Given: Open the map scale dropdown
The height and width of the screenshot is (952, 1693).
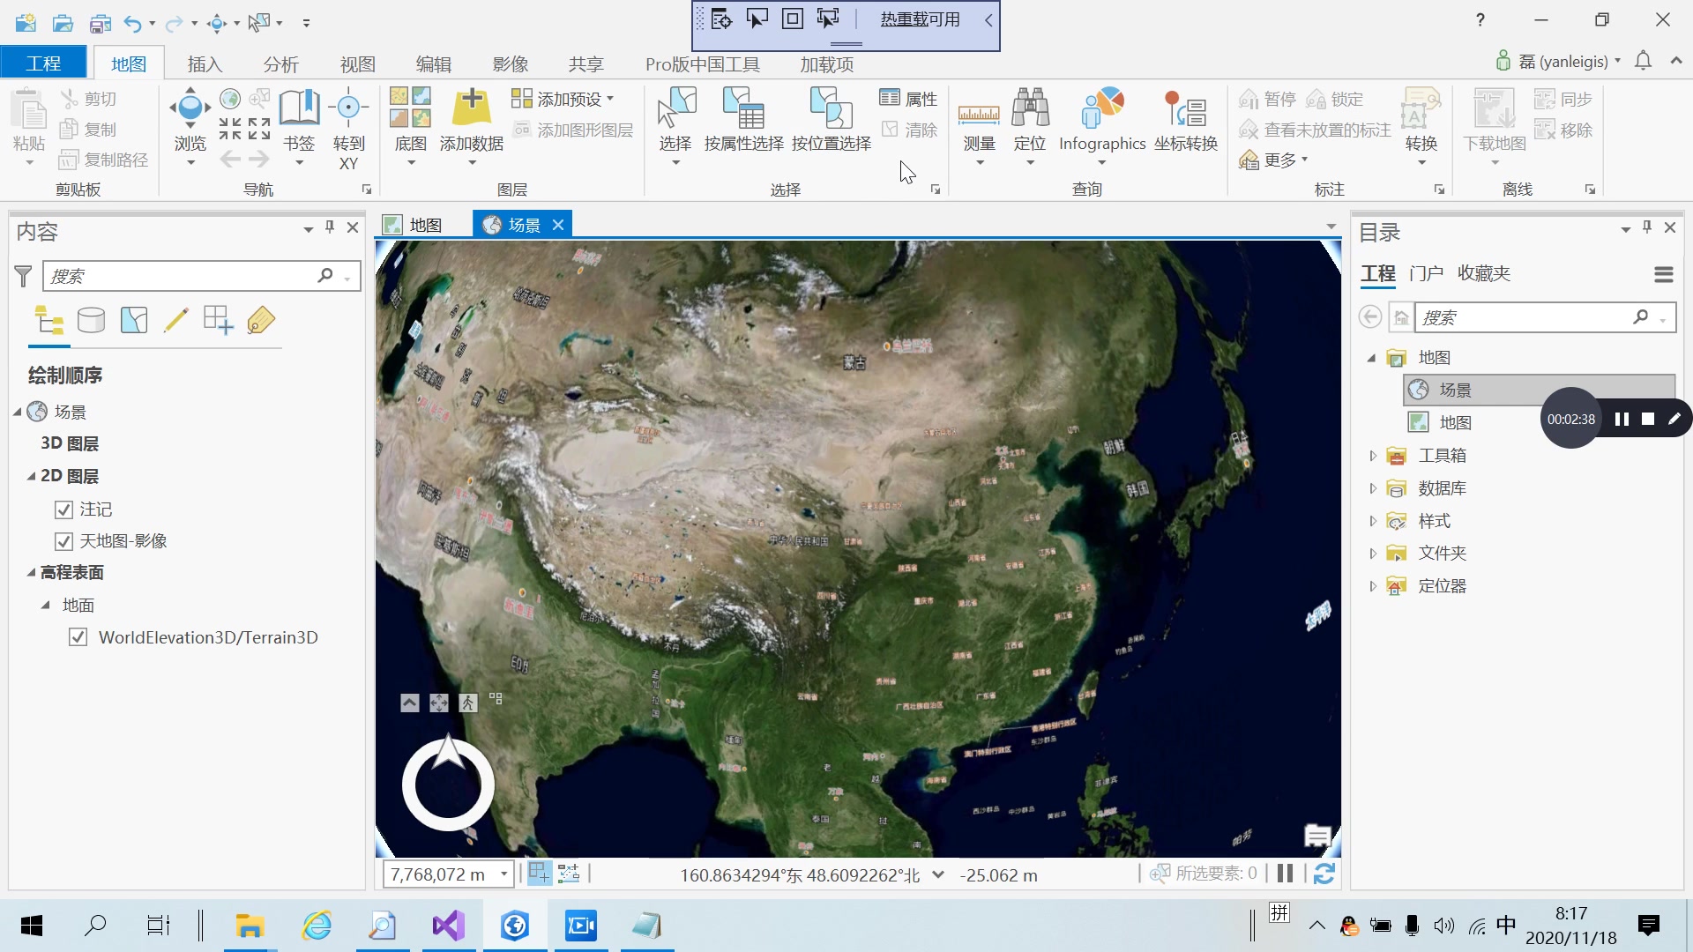Looking at the screenshot, I should [505, 874].
